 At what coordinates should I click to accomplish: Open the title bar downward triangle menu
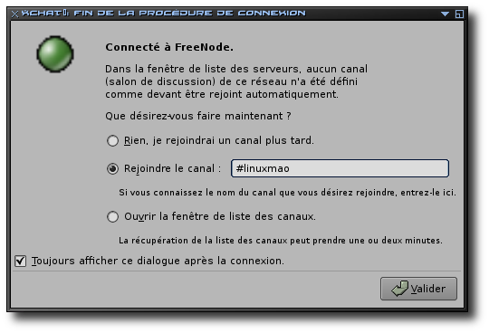[445, 14]
